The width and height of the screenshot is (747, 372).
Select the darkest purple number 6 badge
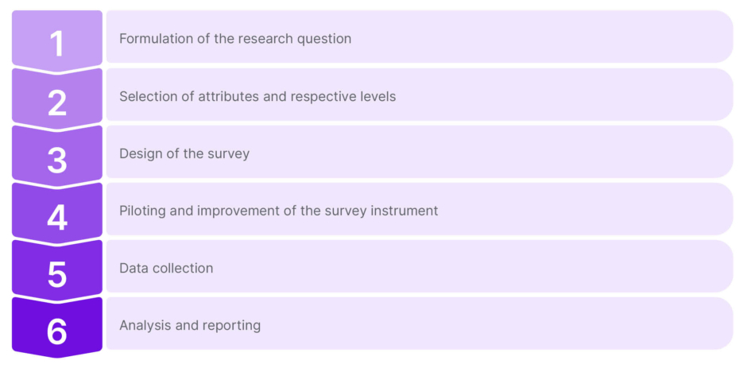pos(57,328)
